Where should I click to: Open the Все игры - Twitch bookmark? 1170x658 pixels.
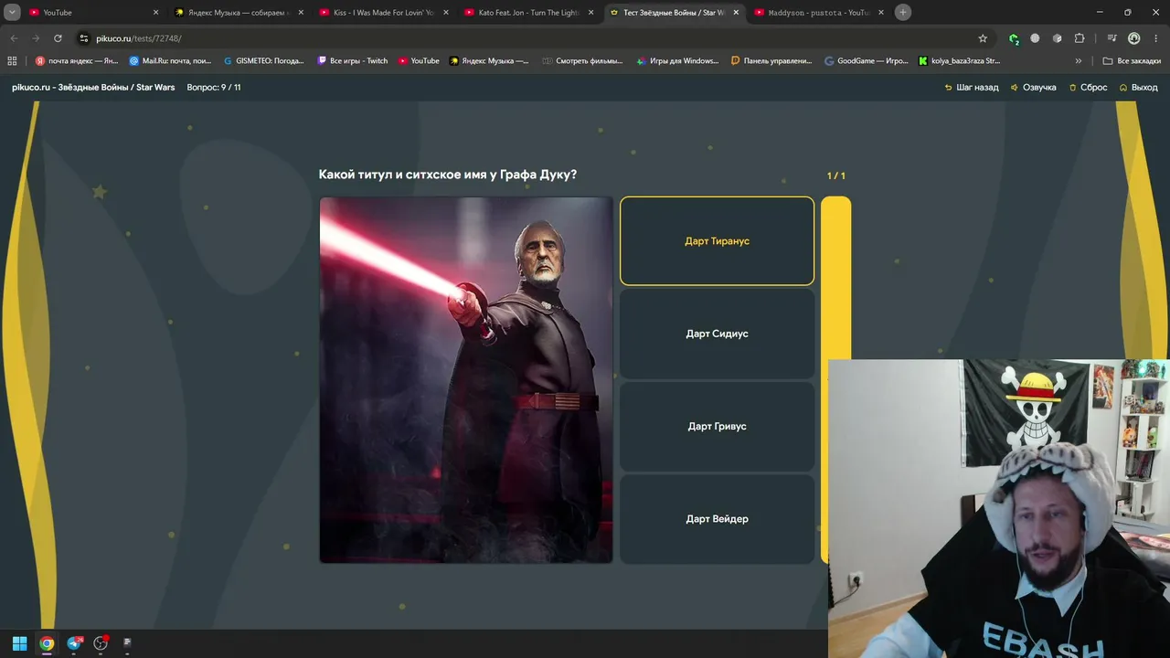(353, 61)
